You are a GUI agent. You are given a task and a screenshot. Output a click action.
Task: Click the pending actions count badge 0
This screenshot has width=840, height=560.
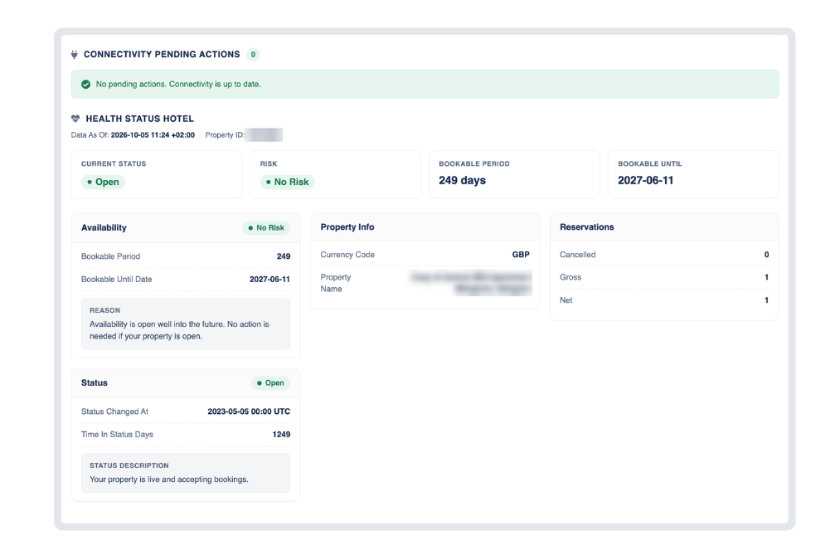254,54
